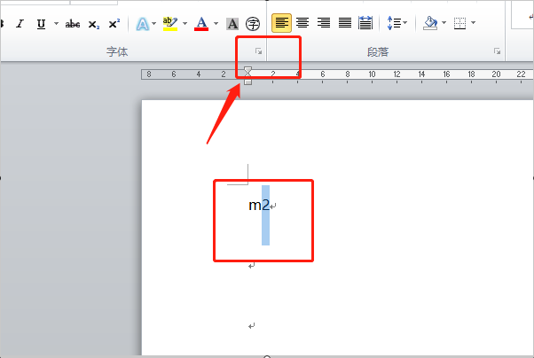Apply red font color
Screen dimensions: 534x358
[x=201, y=24]
